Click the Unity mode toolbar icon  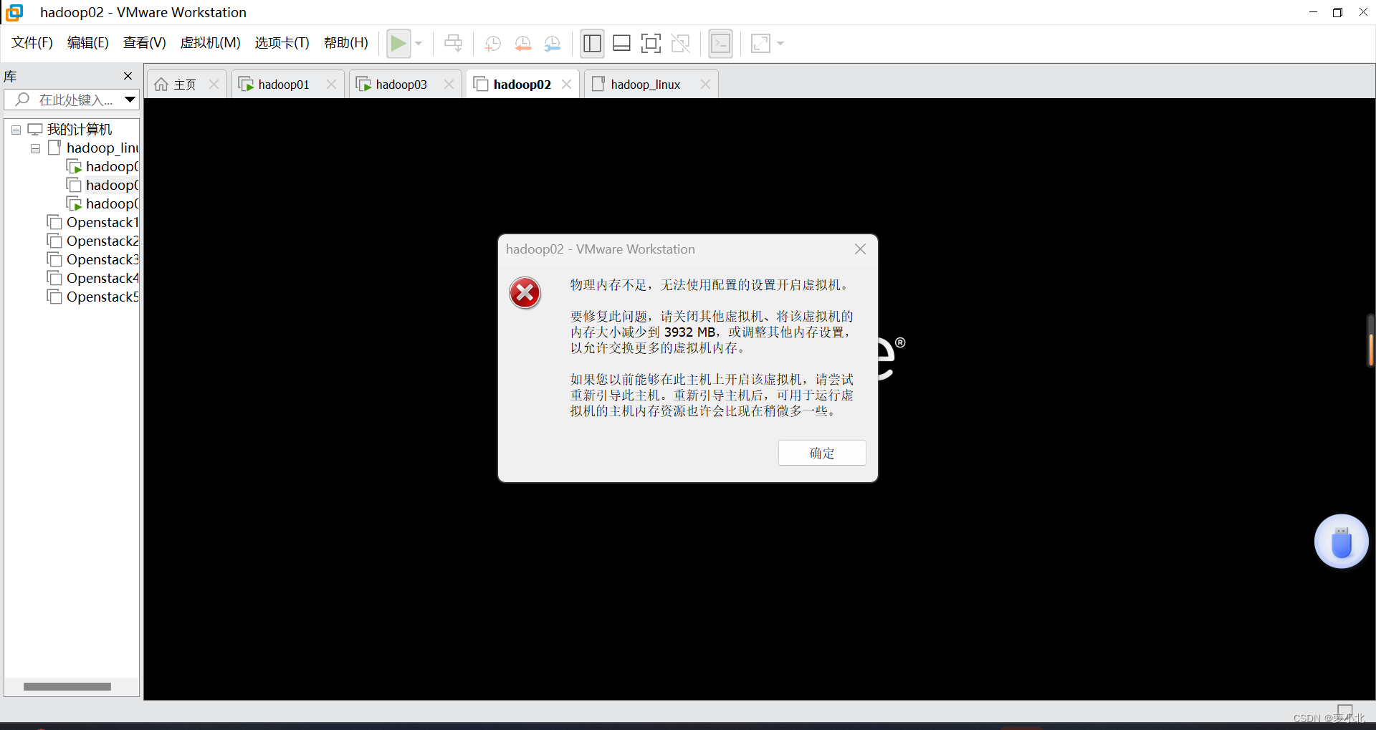coord(680,44)
